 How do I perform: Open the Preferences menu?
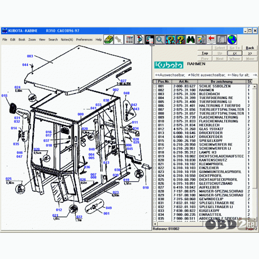[x=84, y=40]
